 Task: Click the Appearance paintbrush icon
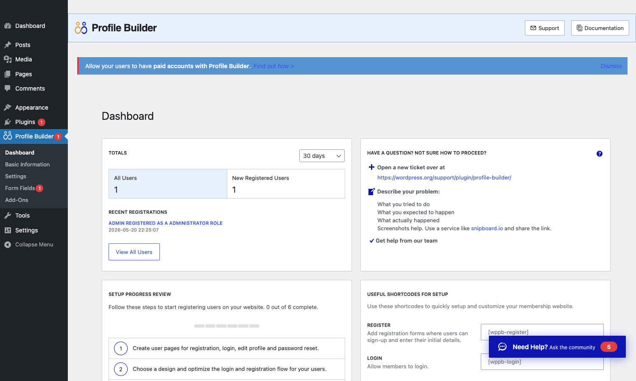point(8,108)
